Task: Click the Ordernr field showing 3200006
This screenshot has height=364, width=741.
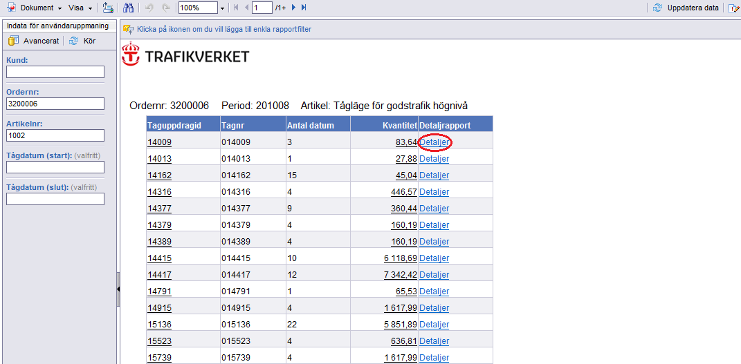Action: pyautogui.click(x=55, y=104)
